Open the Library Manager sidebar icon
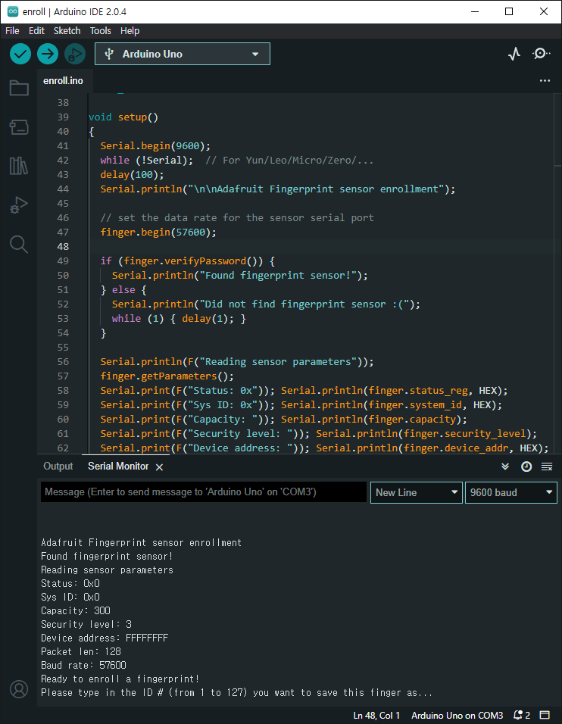 pyautogui.click(x=19, y=165)
